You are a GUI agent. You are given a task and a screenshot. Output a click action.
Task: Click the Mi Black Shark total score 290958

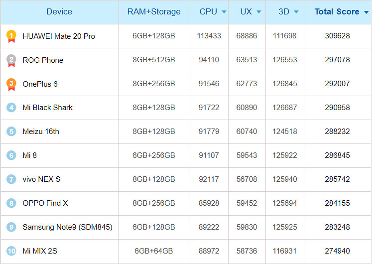pyautogui.click(x=337, y=108)
